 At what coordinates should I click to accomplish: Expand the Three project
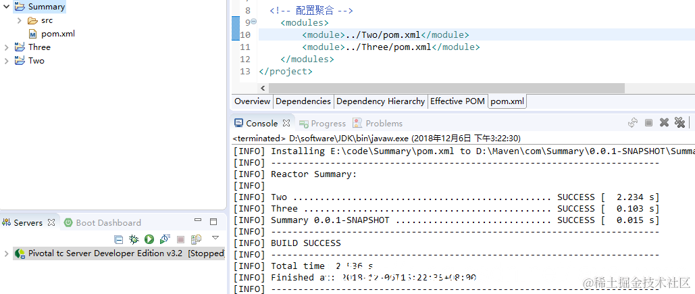coord(6,47)
